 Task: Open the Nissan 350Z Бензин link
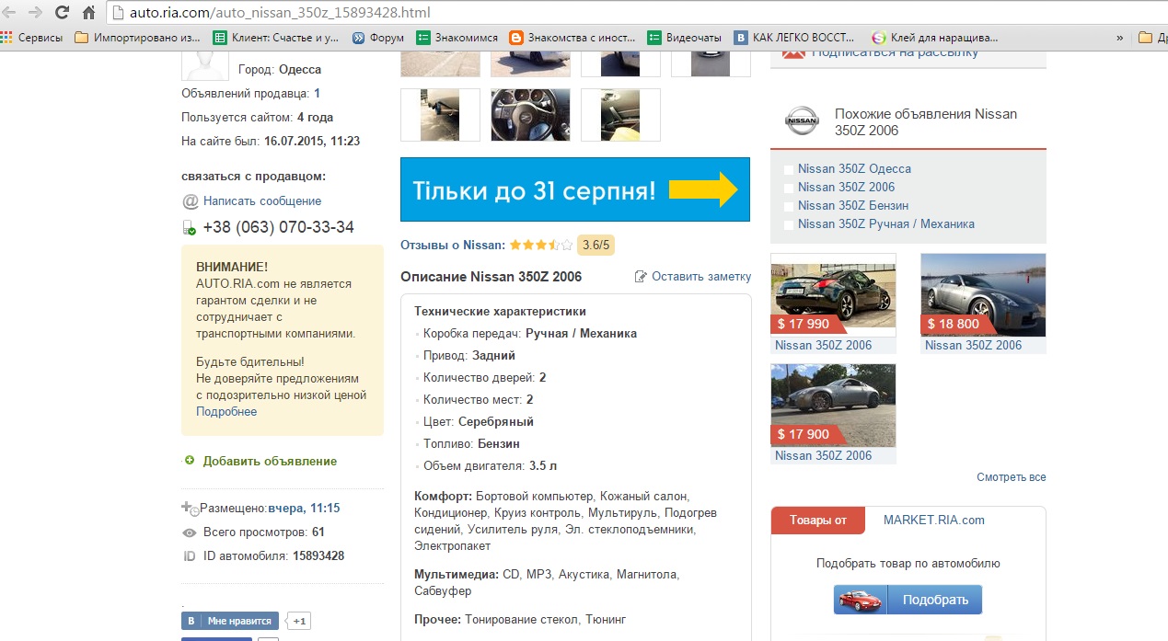853,205
